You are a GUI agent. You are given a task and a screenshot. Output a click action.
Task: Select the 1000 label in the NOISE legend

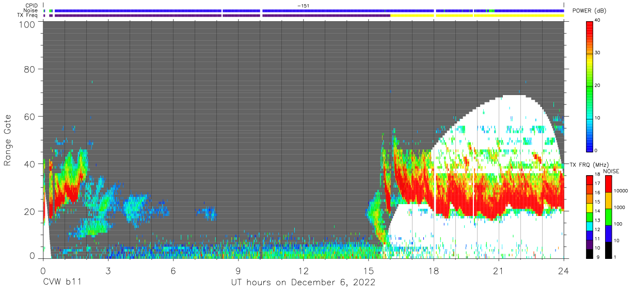pos(620,208)
